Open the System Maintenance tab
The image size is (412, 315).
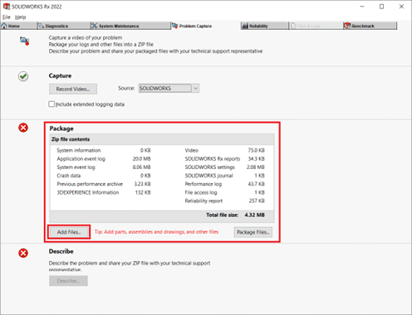(x=130, y=26)
